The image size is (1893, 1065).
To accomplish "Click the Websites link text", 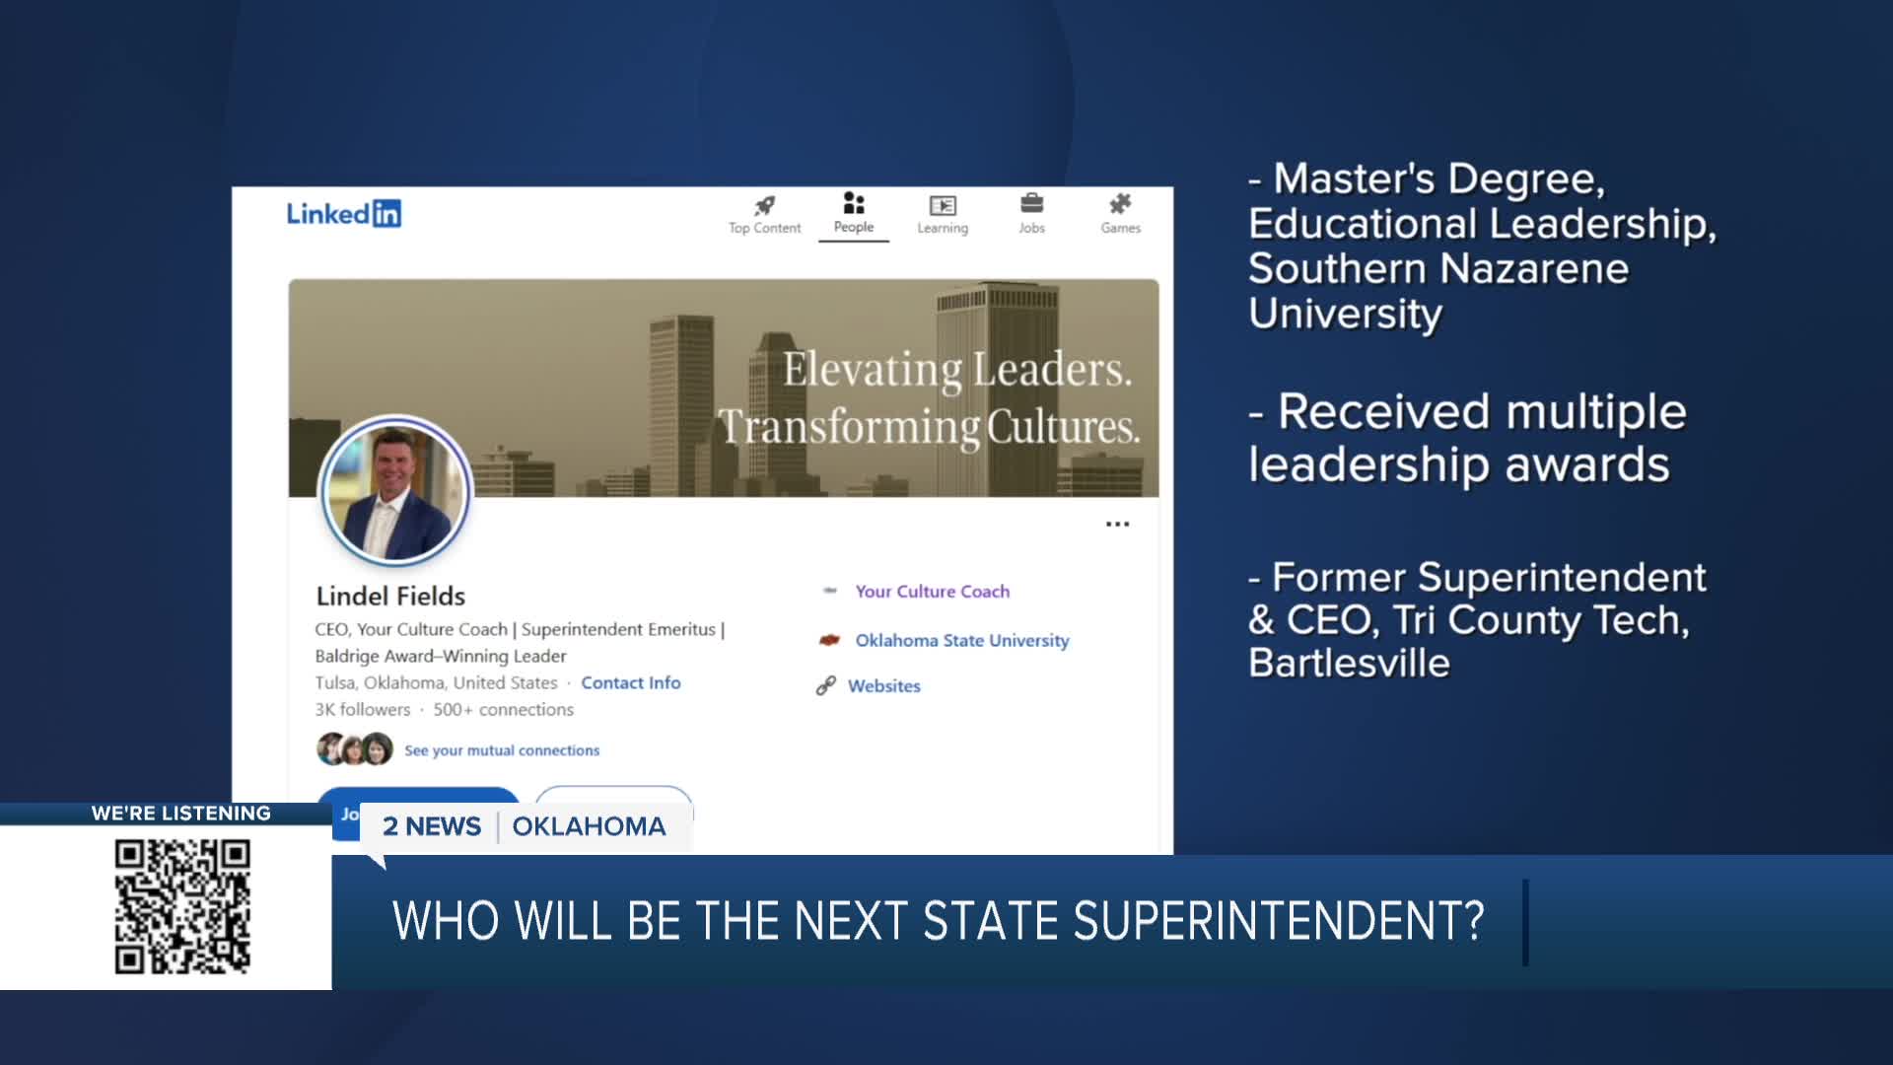I will 883,685.
